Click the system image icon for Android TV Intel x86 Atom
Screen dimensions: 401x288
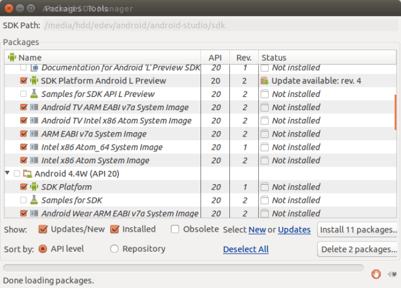(34, 120)
